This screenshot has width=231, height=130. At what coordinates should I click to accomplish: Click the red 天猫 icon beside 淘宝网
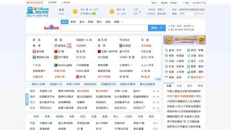(56, 51)
